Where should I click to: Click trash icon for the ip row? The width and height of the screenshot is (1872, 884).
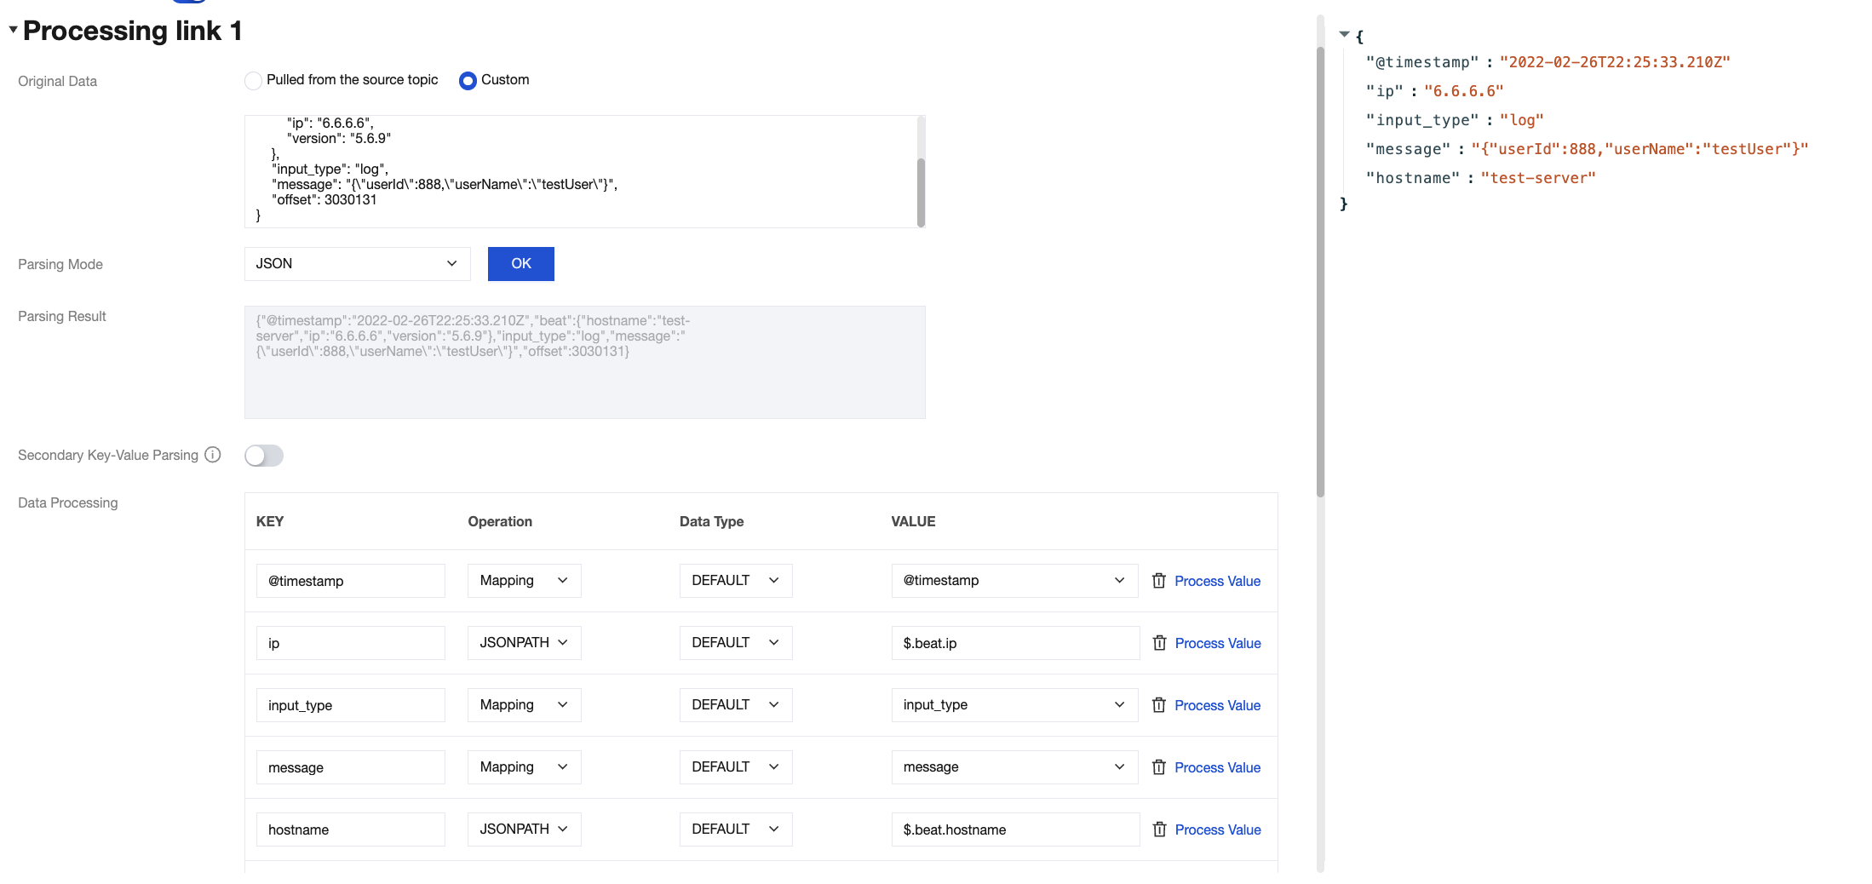point(1158,643)
